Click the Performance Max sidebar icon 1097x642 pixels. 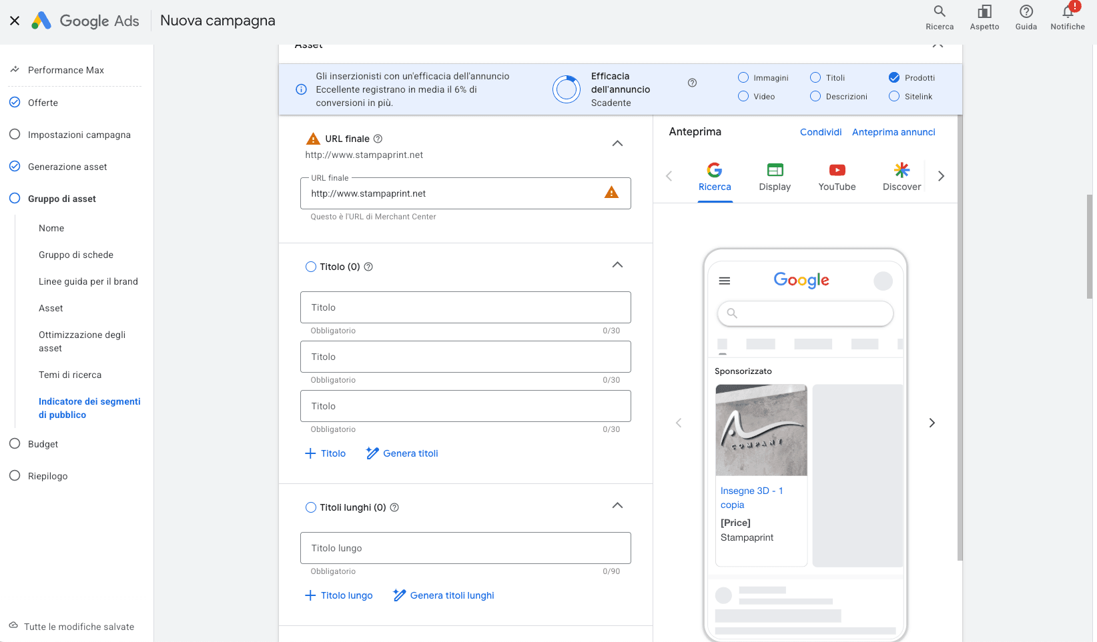[15, 69]
